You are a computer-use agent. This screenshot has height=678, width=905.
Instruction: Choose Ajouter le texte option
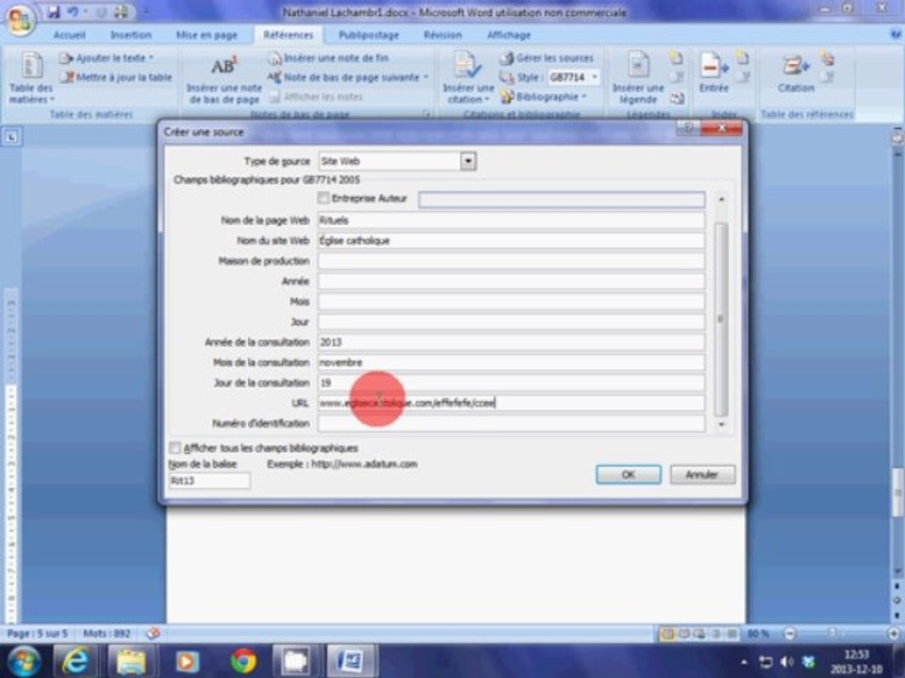point(107,57)
